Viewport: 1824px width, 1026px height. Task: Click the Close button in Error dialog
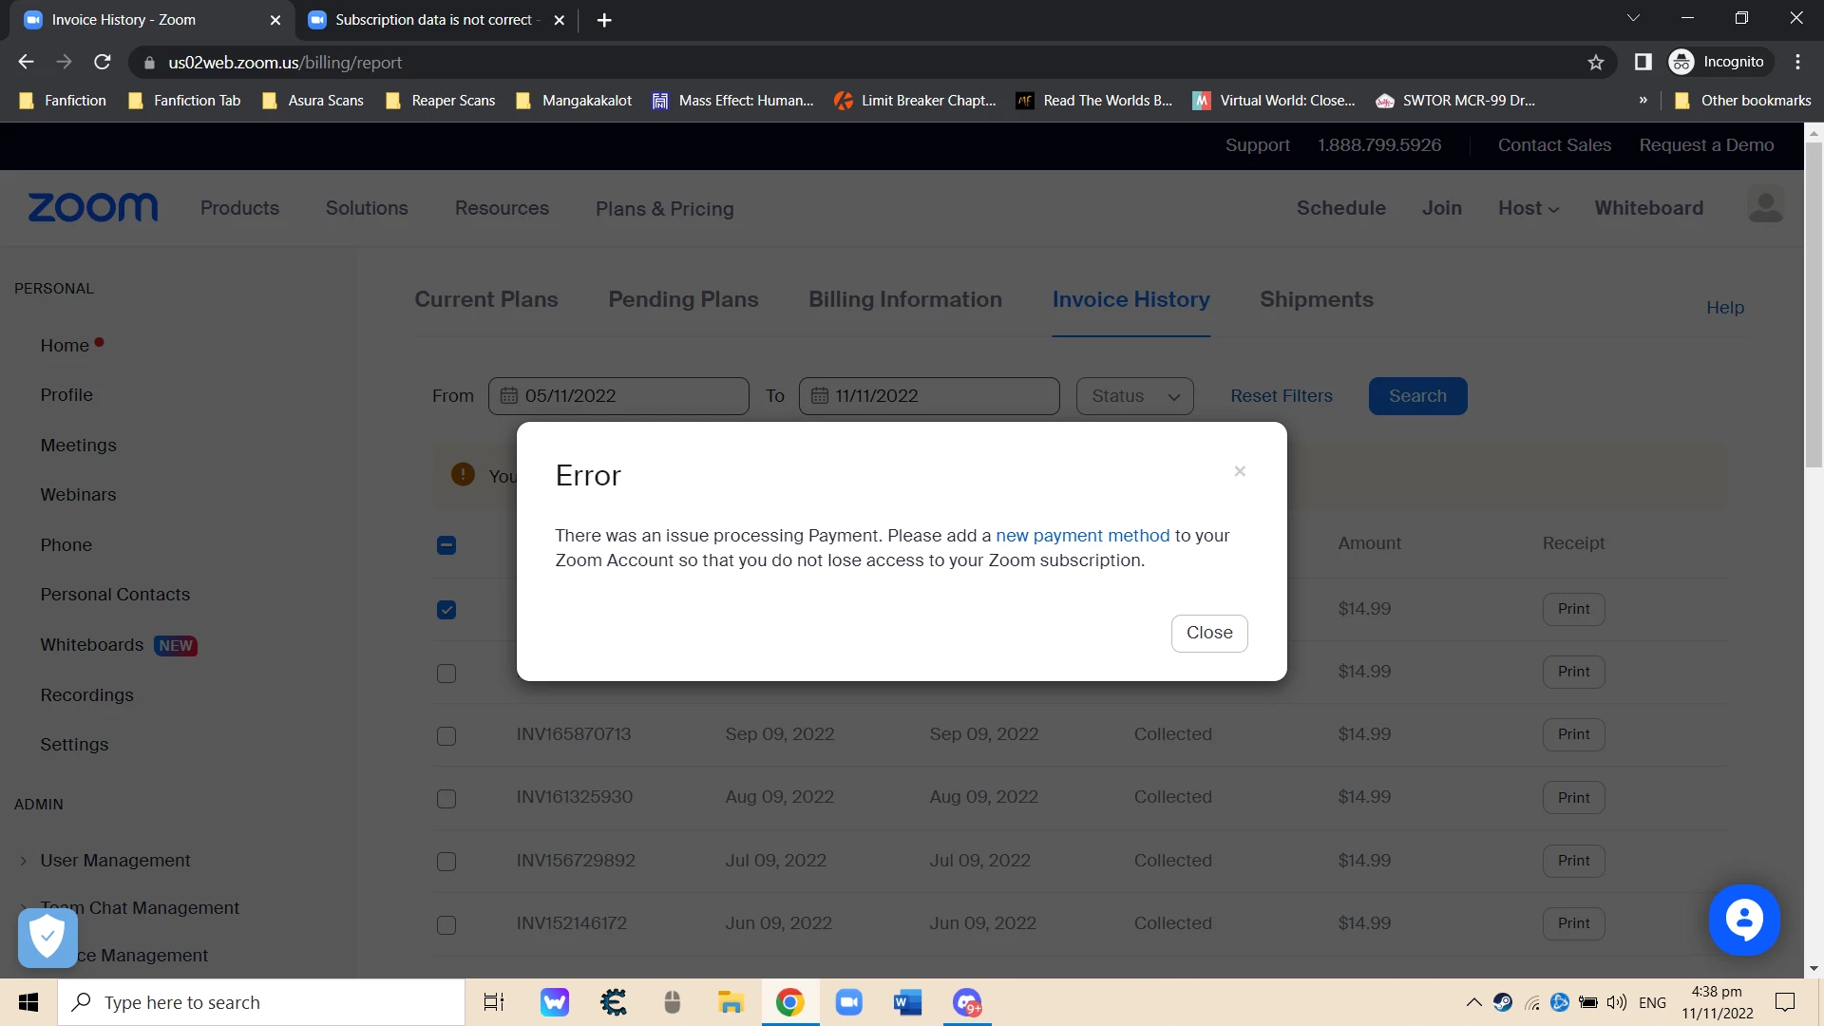tap(1208, 633)
